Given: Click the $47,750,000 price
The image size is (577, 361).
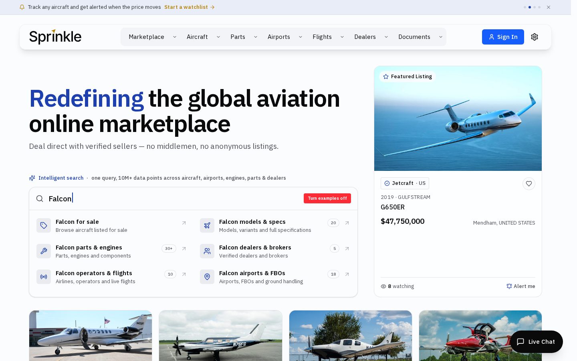Looking at the screenshot, I should pos(403,221).
